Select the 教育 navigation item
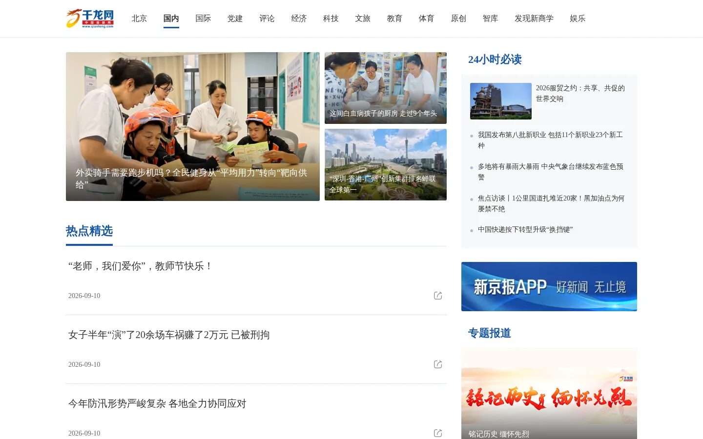The width and height of the screenshot is (703, 439). pos(394,19)
